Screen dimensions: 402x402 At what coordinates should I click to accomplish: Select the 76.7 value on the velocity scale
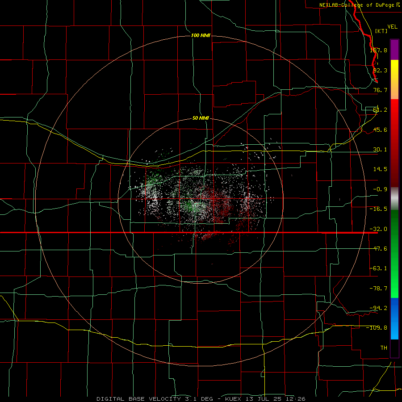click(380, 90)
